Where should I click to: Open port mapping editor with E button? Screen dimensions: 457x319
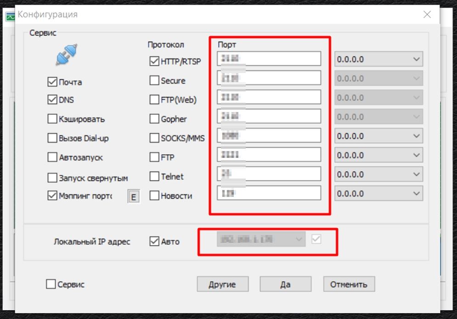point(134,196)
